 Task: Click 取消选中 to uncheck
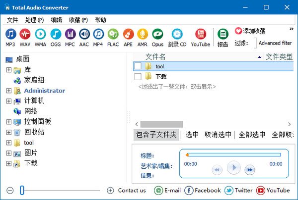tap(218, 135)
